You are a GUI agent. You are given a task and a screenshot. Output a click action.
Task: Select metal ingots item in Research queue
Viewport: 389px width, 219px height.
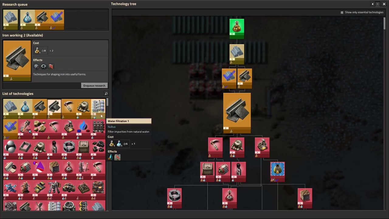[11, 20]
